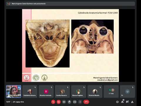This screenshot has width=141, height=106.
Task: Click the third crest logo on slide
Action: point(44,78)
